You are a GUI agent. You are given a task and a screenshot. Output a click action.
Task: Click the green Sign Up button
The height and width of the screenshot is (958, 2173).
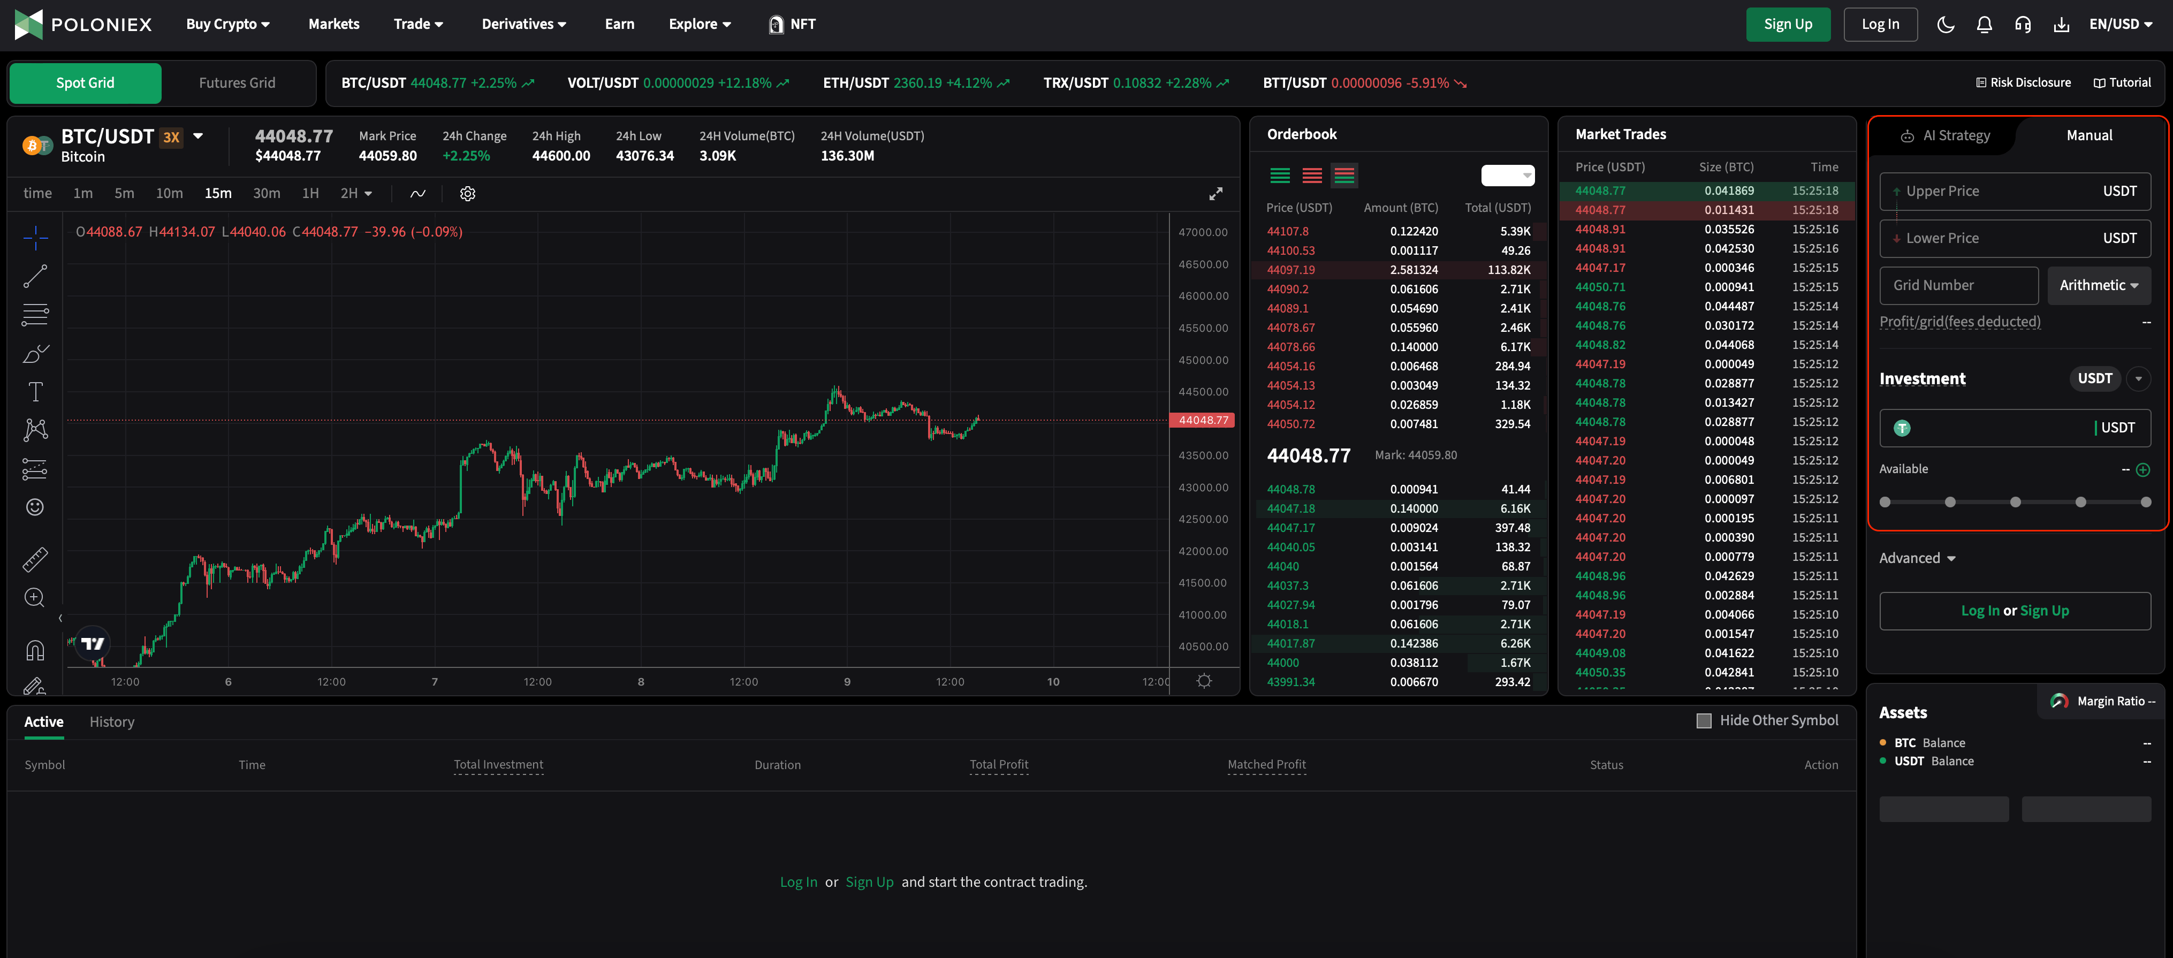point(1788,25)
